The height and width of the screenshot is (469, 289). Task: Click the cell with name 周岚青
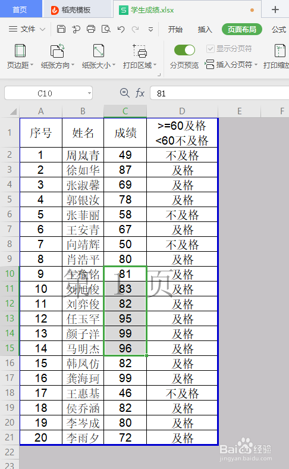pos(83,155)
